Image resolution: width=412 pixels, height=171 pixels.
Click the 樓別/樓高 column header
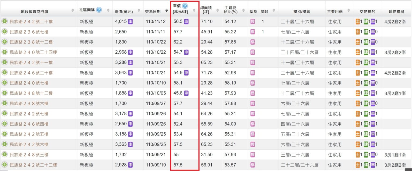tap(302, 11)
